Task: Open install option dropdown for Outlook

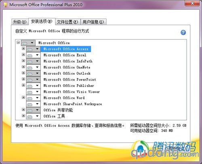Action: pyautogui.click(x=34, y=73)
